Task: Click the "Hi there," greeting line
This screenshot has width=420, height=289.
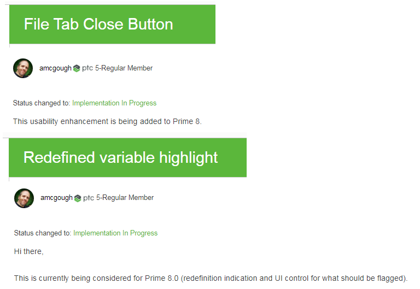Action: (x=28, y=251)
